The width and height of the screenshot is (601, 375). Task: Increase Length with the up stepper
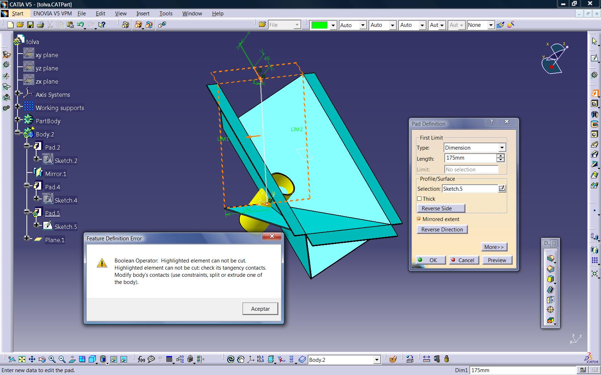(x=501, y=156)
